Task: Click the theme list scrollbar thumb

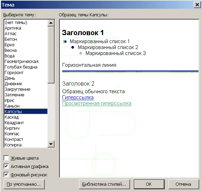Action: coord(51,55)
